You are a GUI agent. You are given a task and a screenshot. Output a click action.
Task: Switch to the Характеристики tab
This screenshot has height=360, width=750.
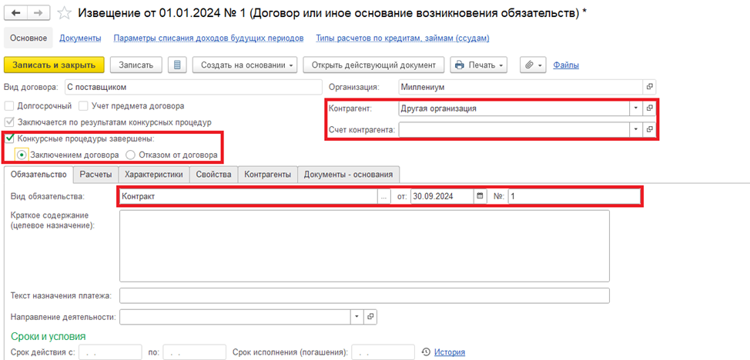[x=154, y=175]
